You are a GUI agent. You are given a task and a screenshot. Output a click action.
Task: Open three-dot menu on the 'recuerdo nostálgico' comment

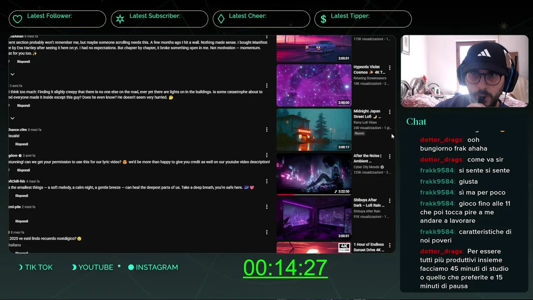coord(267,232)
